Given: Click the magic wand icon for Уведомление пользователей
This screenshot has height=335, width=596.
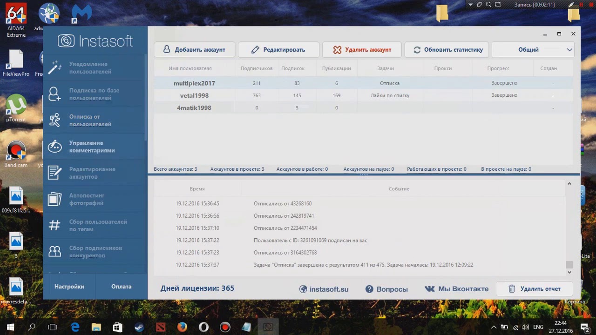Looking at the screenshot, I should coord(54,68).
